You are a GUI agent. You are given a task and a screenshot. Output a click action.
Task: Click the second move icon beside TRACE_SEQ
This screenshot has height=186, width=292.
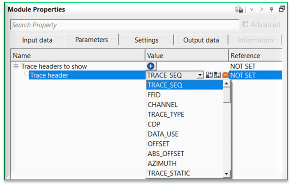[217, 75]
